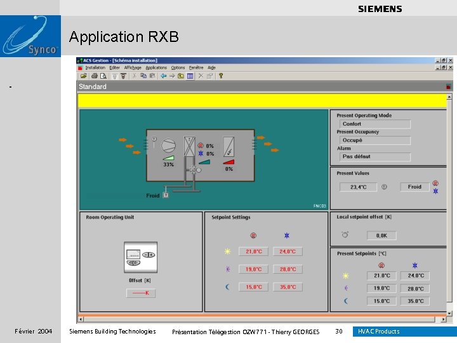Open the Installation menu
Viewport: 457px width, 343px height.
click(x=95, y=68)
